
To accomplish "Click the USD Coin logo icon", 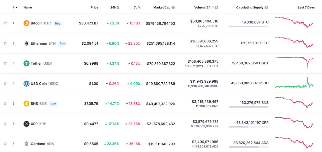I will coord(27,84).
